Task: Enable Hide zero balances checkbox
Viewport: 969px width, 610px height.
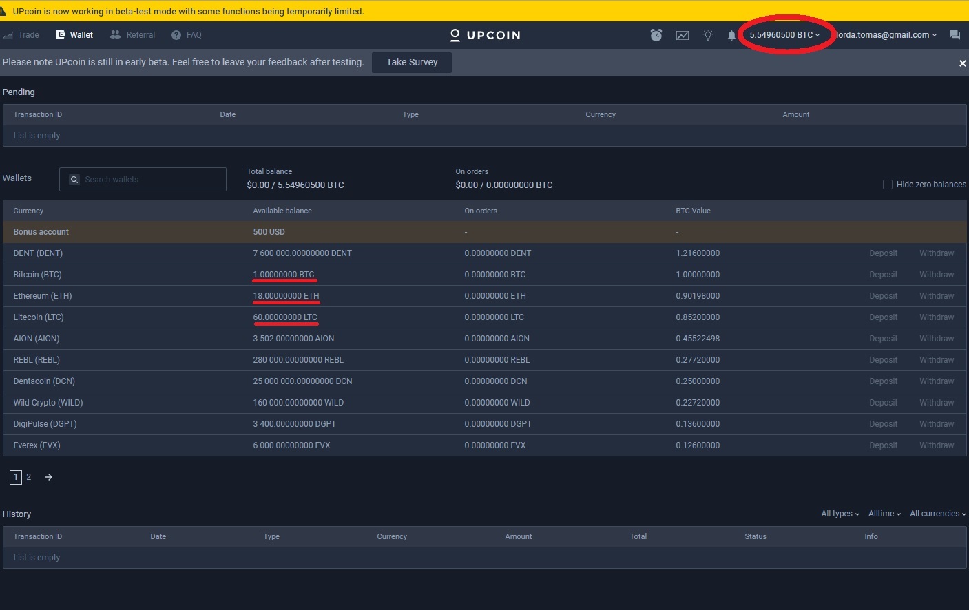Action: click(x=888, y=185)
